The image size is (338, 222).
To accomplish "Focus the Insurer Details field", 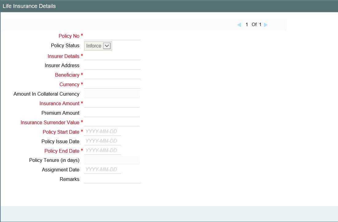I will (x=112, y=56).
